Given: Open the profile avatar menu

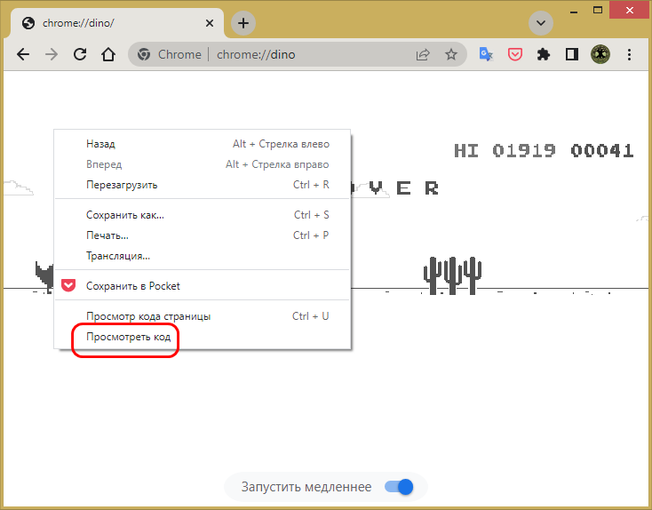Looking at the screenshot, I should (600, 54).
